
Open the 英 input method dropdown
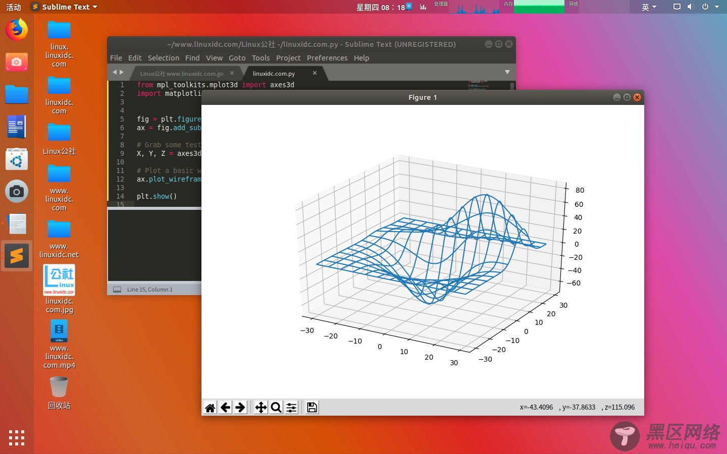(649, 7)
